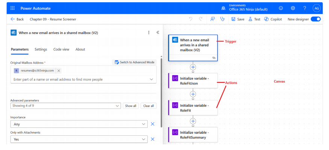Open the help question mark icon
329x150 pixels.
305,8
